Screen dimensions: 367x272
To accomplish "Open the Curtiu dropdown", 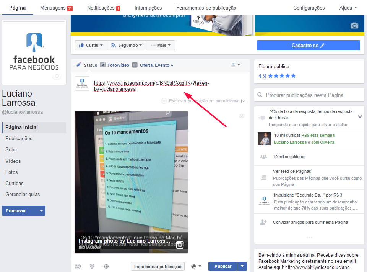I will (x=91, y=45).
